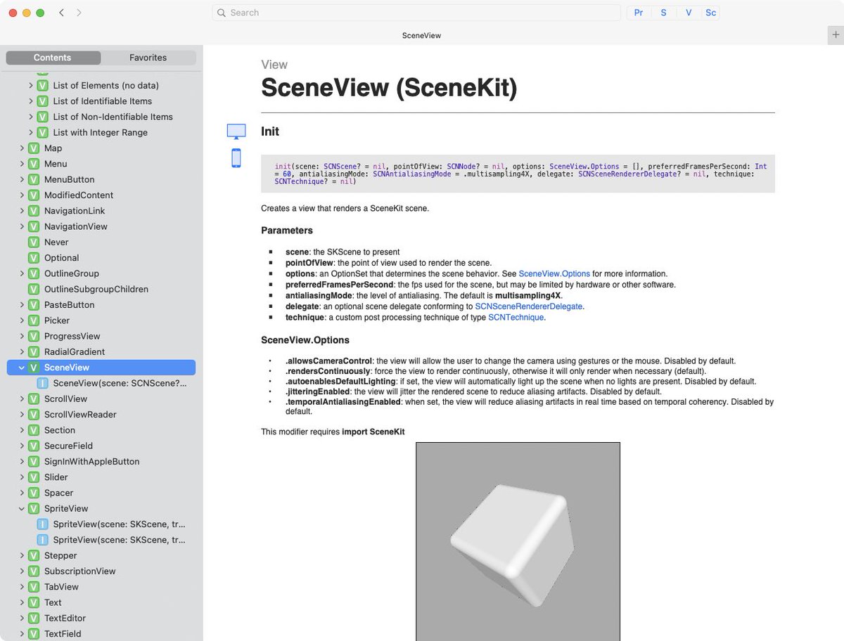Click the V icon beside Optional
This screenshot has width=844, height=641.
pyautogui.click(x=33, y=258)
